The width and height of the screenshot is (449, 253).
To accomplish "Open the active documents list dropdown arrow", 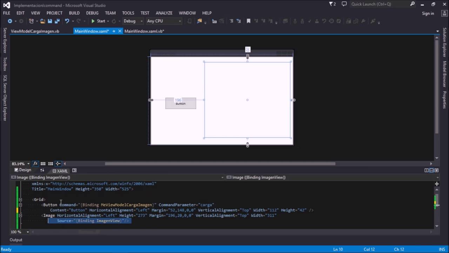I will coord(437,31).
